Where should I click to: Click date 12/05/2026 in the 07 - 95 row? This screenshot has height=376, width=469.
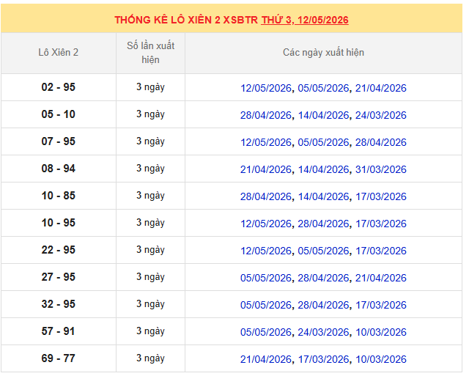[x=266, y=142]
